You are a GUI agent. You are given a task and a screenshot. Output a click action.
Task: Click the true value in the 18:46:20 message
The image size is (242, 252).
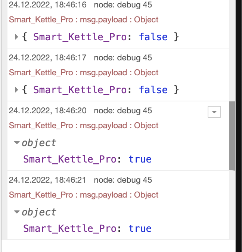(x=140, y=159)
